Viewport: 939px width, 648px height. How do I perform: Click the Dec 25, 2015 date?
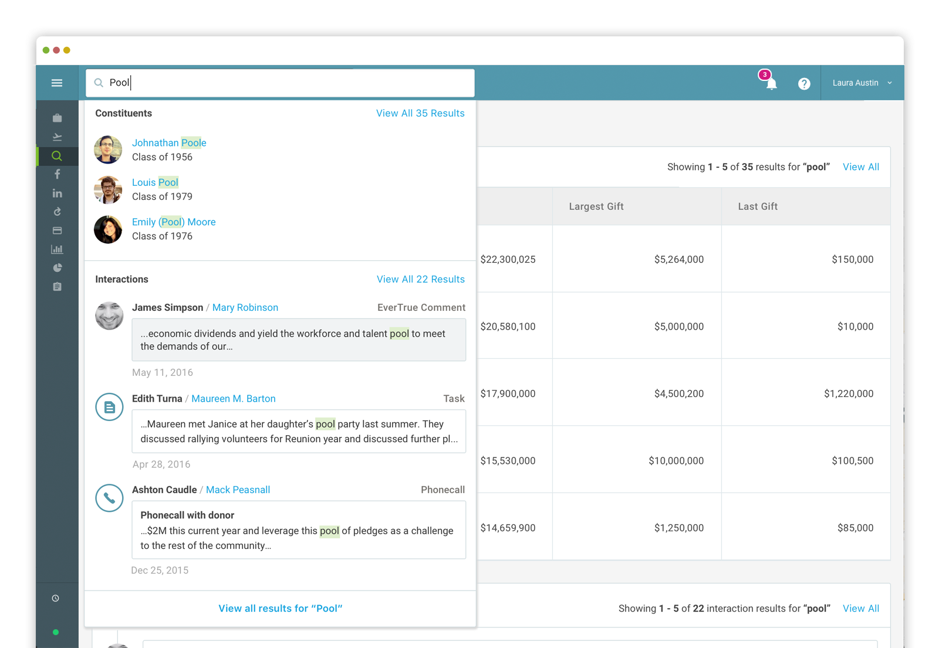pos(160,570)
